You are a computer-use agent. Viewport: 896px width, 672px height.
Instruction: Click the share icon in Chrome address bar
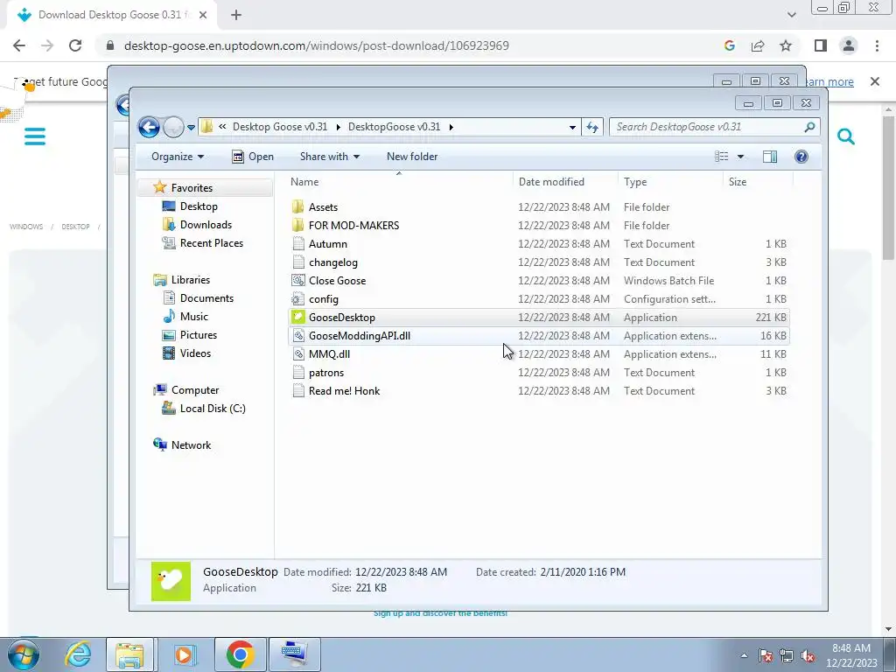(x=758, y=45)
